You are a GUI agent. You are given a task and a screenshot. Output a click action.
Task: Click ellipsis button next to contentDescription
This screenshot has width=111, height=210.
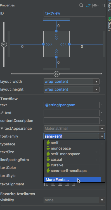point(102,121)
